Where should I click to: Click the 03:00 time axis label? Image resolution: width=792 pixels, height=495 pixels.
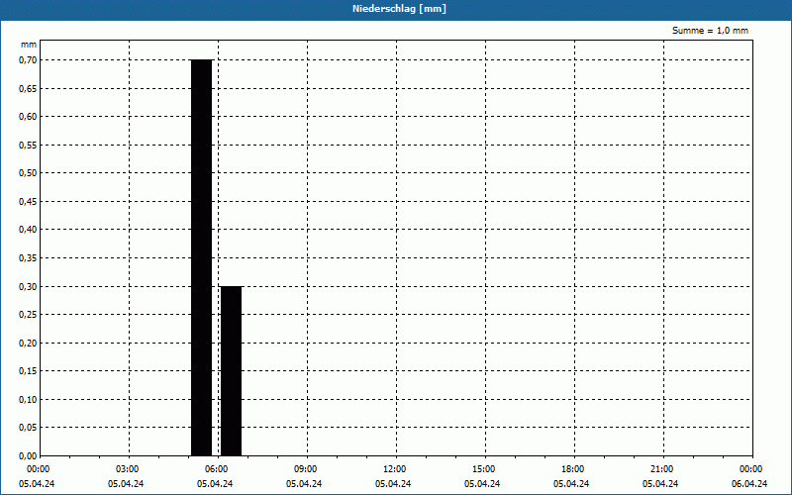tap(128, 469)
